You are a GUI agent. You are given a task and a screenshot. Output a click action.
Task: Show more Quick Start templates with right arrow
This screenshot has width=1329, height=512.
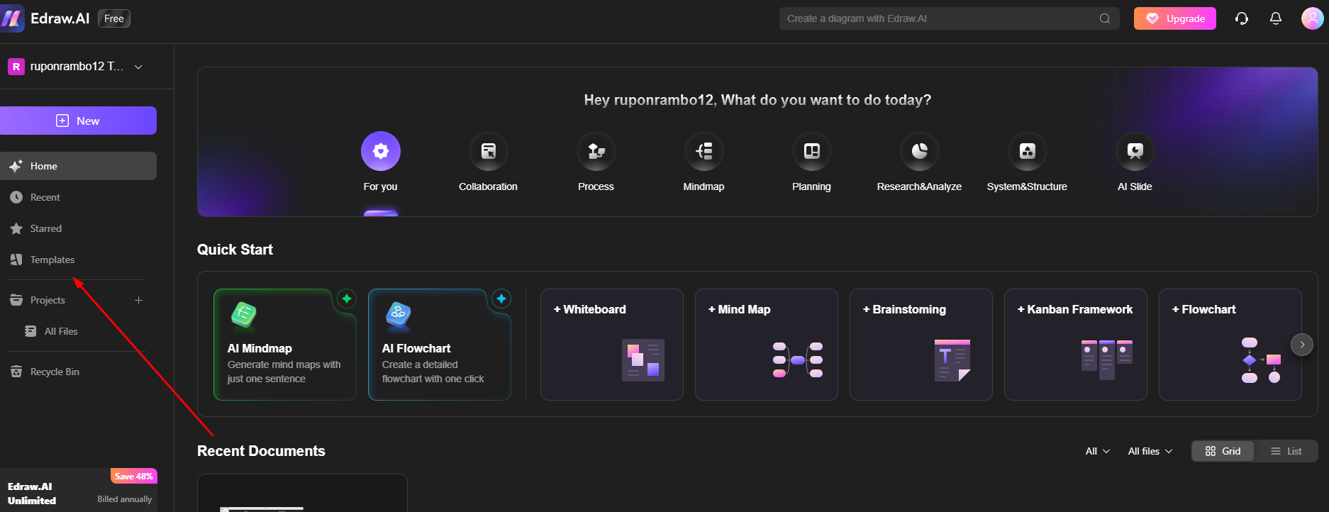pos(1302,345)
